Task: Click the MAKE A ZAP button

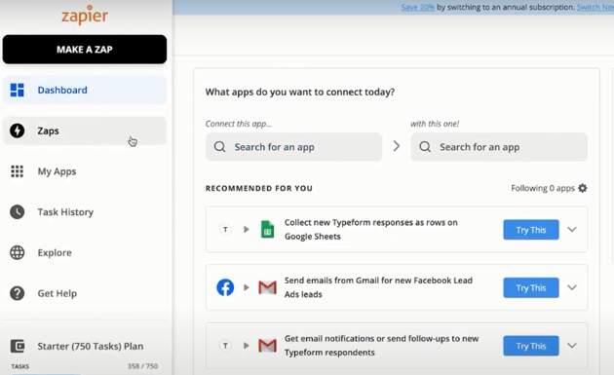Action: (85, 50)
